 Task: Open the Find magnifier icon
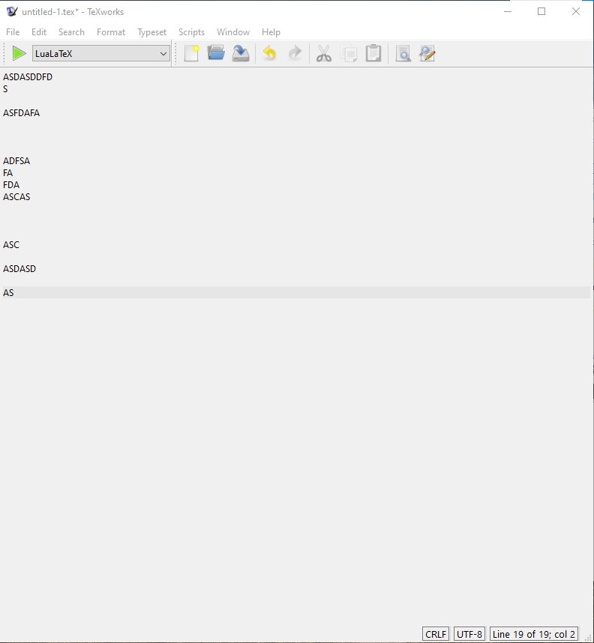coord(403,53)
